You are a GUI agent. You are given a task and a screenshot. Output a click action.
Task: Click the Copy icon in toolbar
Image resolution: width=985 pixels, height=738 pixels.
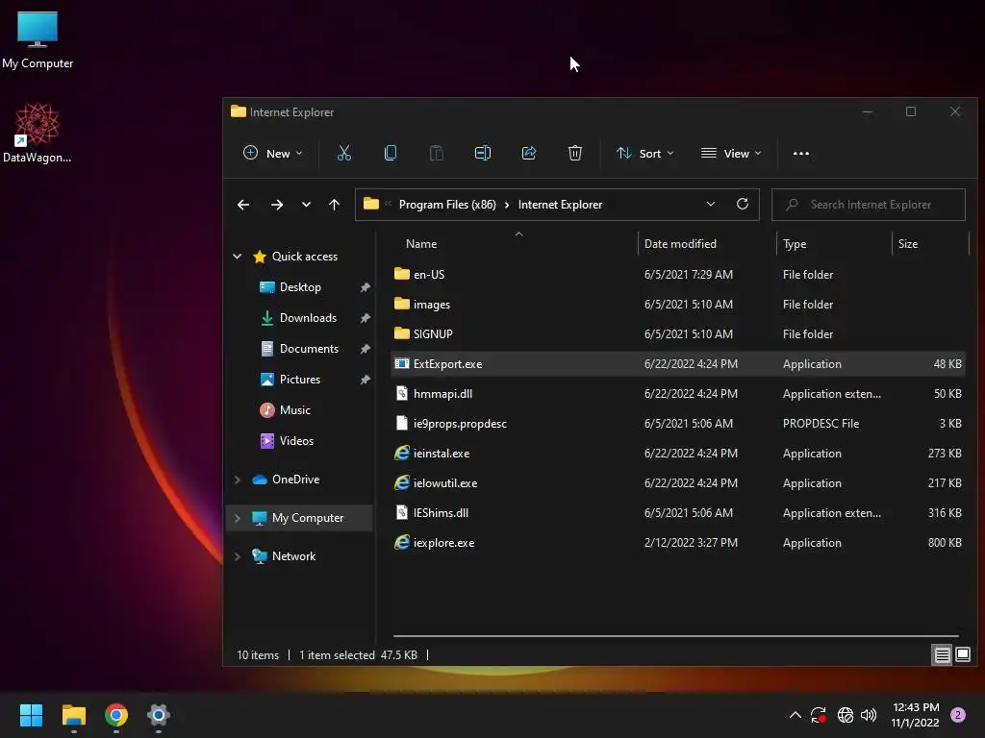[391, 153]
